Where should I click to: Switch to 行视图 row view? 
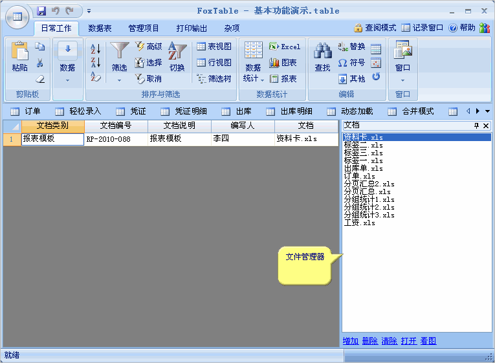(214, 63)
